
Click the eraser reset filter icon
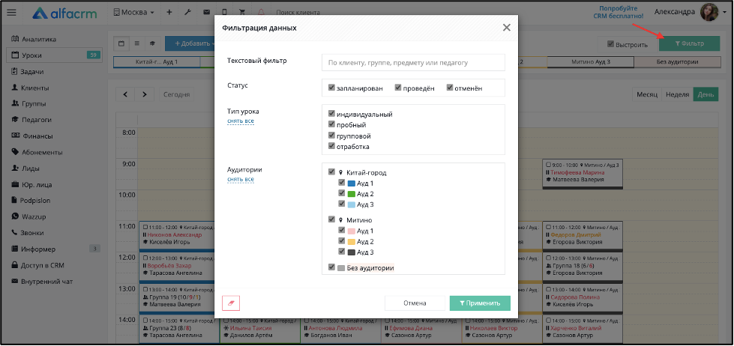[231, 303]
